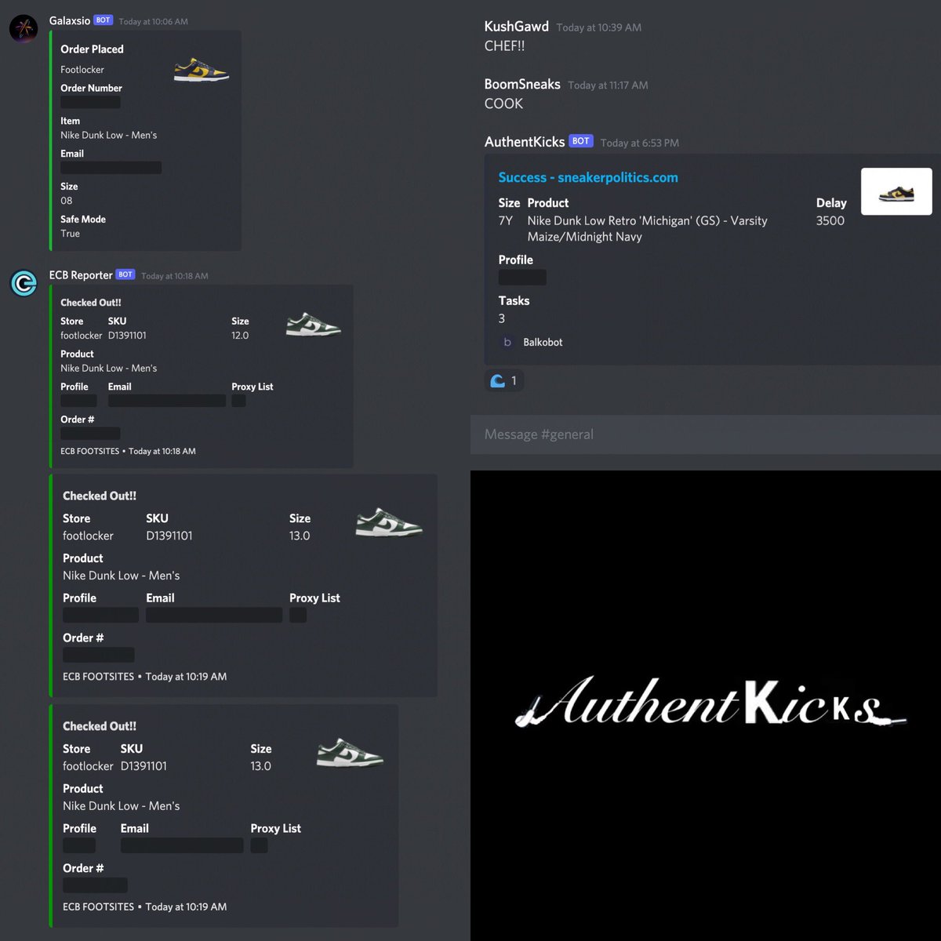Click the 7Y size value
This screenshot has width=941, height=941.
click(506, 220)
